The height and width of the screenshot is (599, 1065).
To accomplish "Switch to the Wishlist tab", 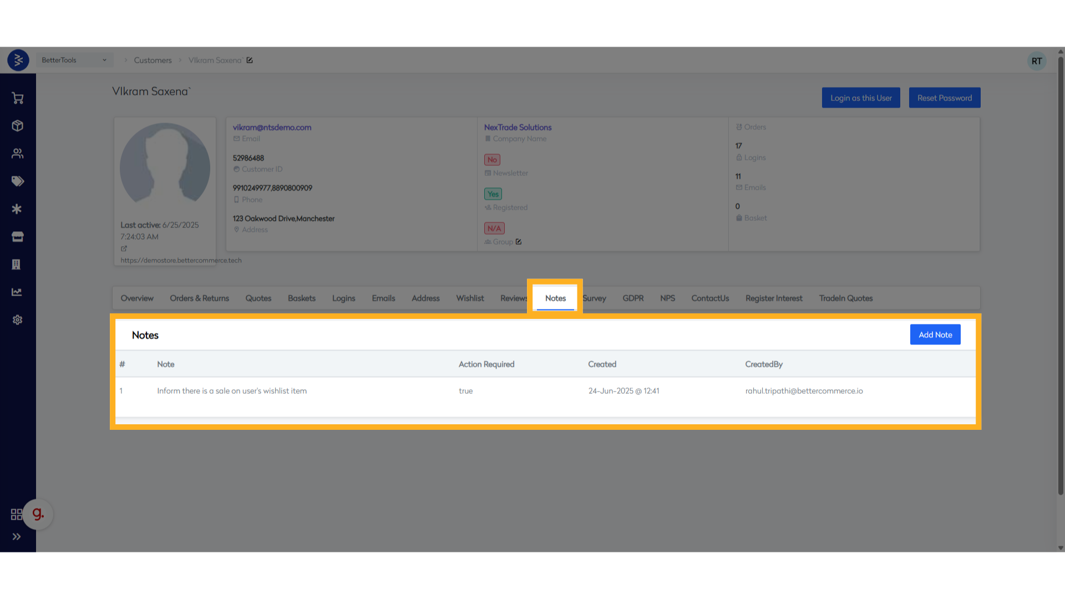I will (470, 298).
